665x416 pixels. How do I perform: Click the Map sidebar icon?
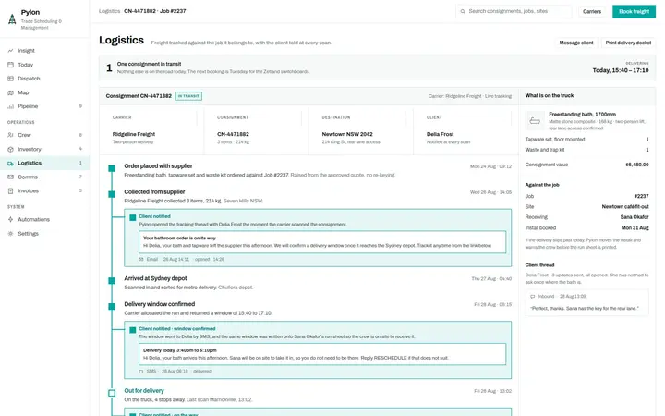click(x=10, y=92)
